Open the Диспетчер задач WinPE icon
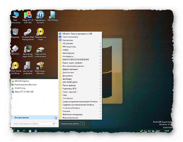Viewport: 183px width, 142px height. point(28,51)
